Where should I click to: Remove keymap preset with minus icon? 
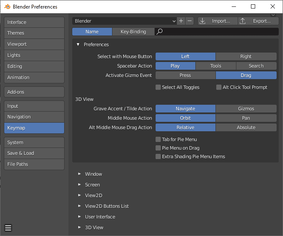[189, 21]
